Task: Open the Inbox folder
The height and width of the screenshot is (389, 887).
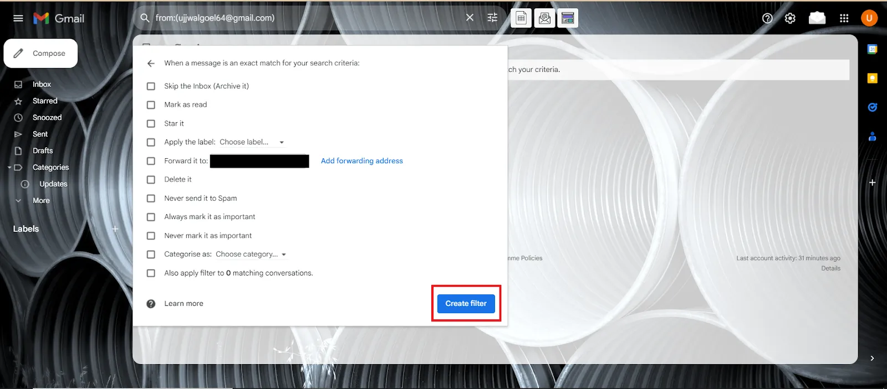Action: (x=42, y=84)
